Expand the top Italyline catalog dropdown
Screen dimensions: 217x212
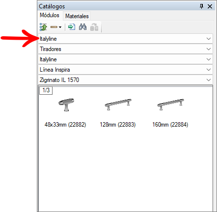(125, 39)
